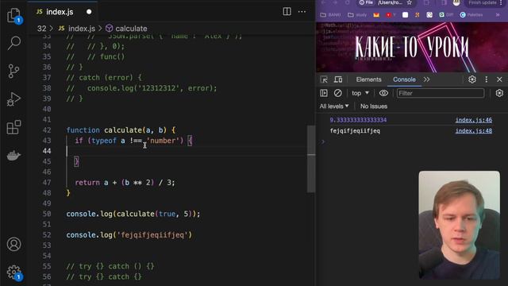Click the page banner image
Screen dimensions: 508x286
click(x=412, y=48)
